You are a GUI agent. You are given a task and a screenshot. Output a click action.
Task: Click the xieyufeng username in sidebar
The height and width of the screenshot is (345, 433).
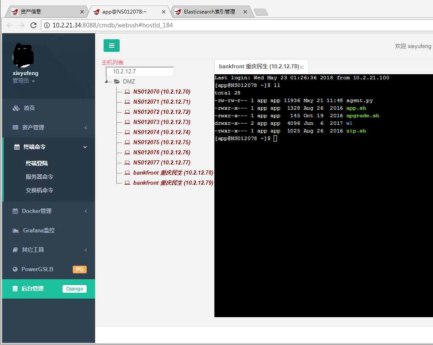[x=25, y=73]
